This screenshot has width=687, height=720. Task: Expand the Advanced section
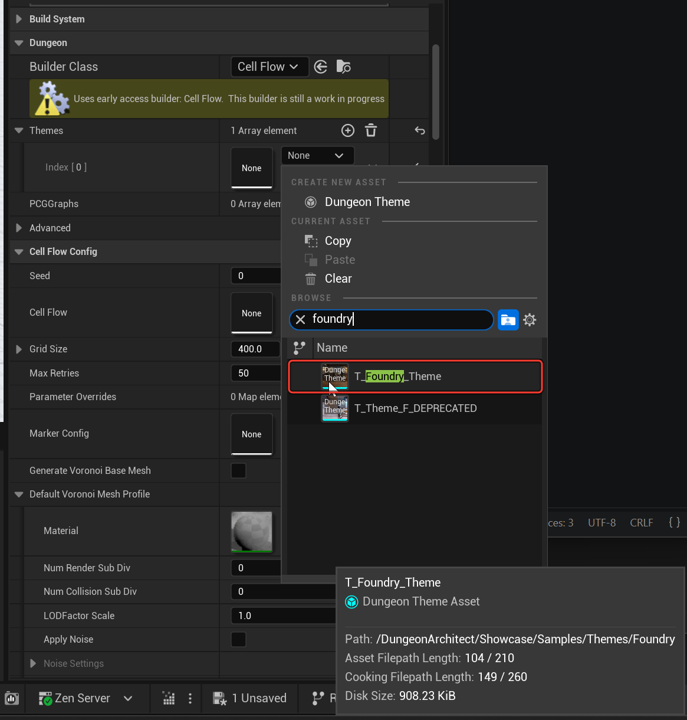(19, 228)
